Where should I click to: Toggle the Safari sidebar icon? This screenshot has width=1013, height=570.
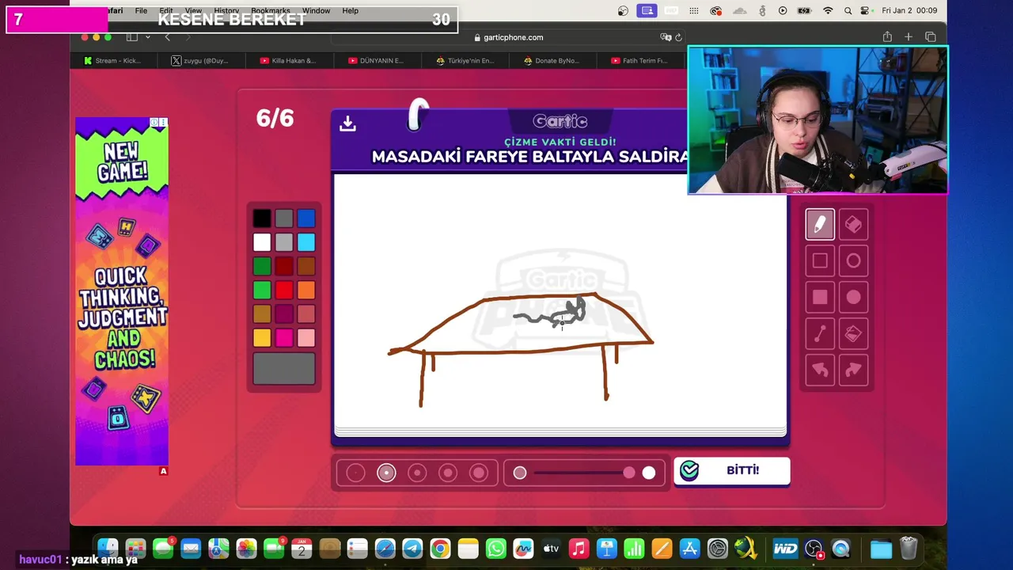point(132,37)
